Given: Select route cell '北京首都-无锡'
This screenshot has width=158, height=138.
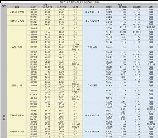Looking at the screenshot, I should coord(92,12).
